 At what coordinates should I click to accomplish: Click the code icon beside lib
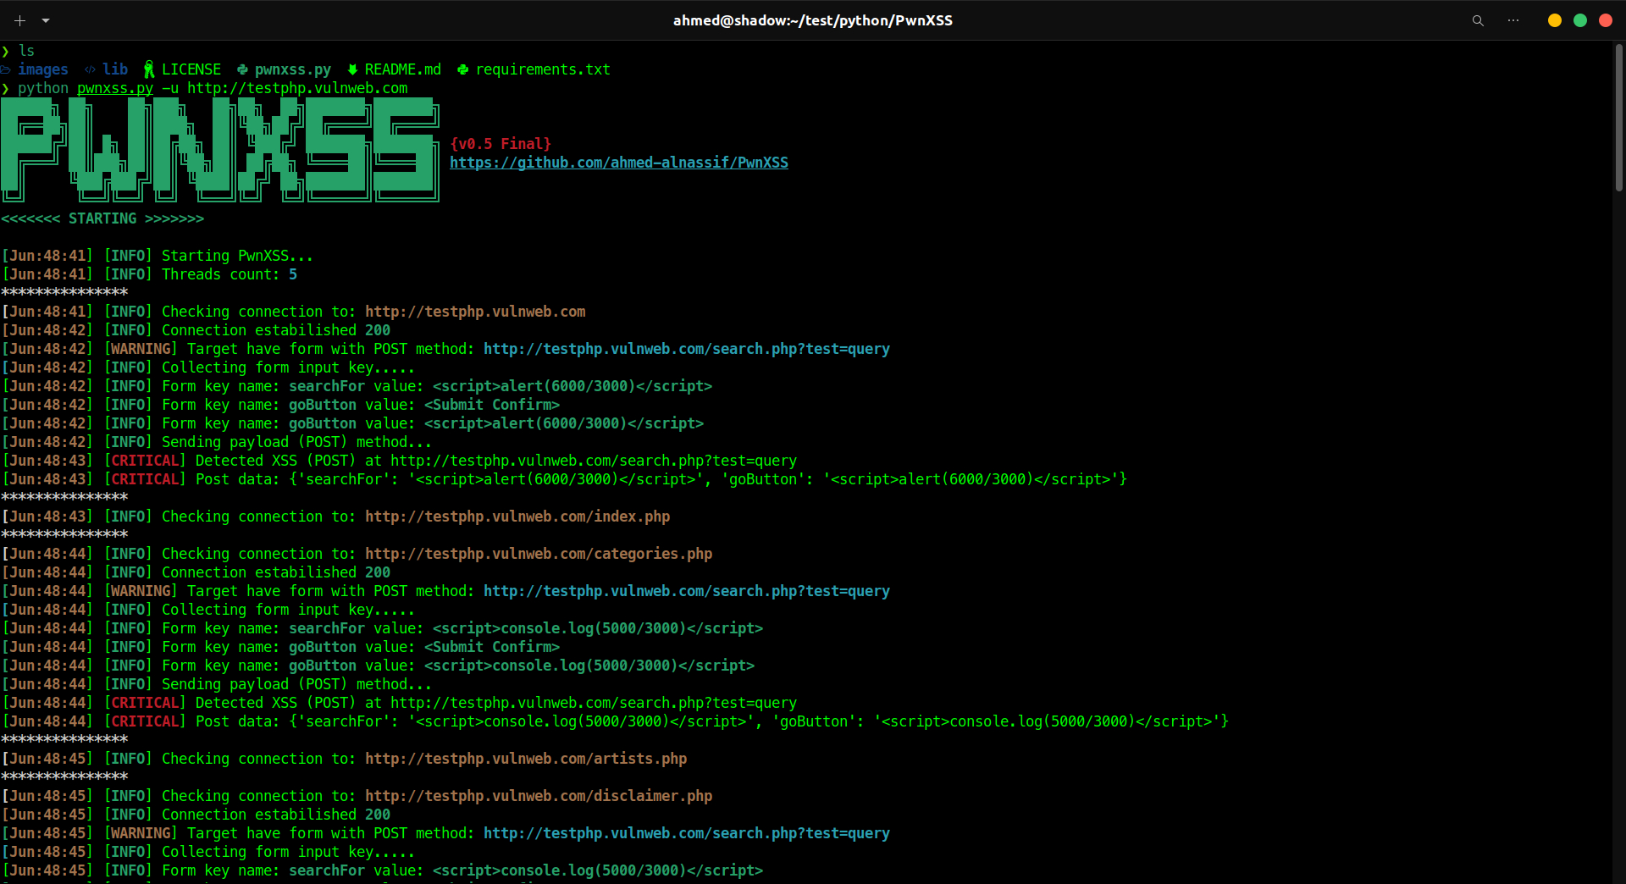91,69
